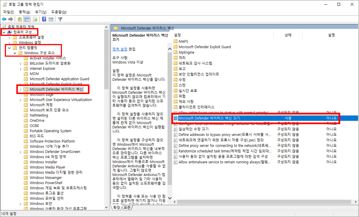This screenshot has height=217, width=359.
Task: Click tree pane scrollbar up arrow
Action: 106,27
